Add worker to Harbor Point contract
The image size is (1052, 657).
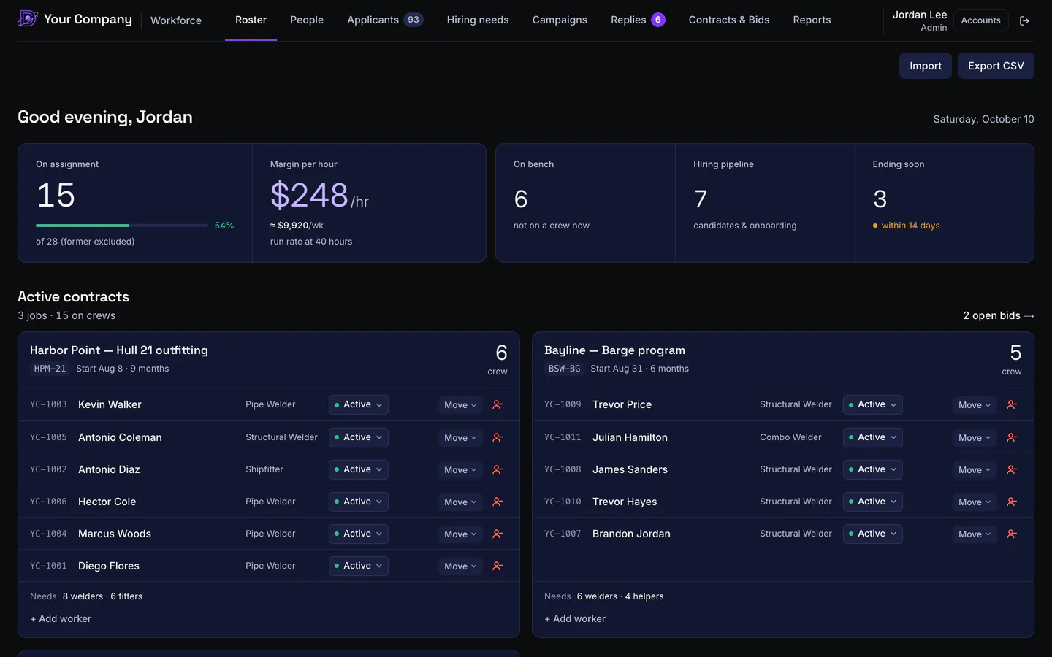click(x=61, y=618)
